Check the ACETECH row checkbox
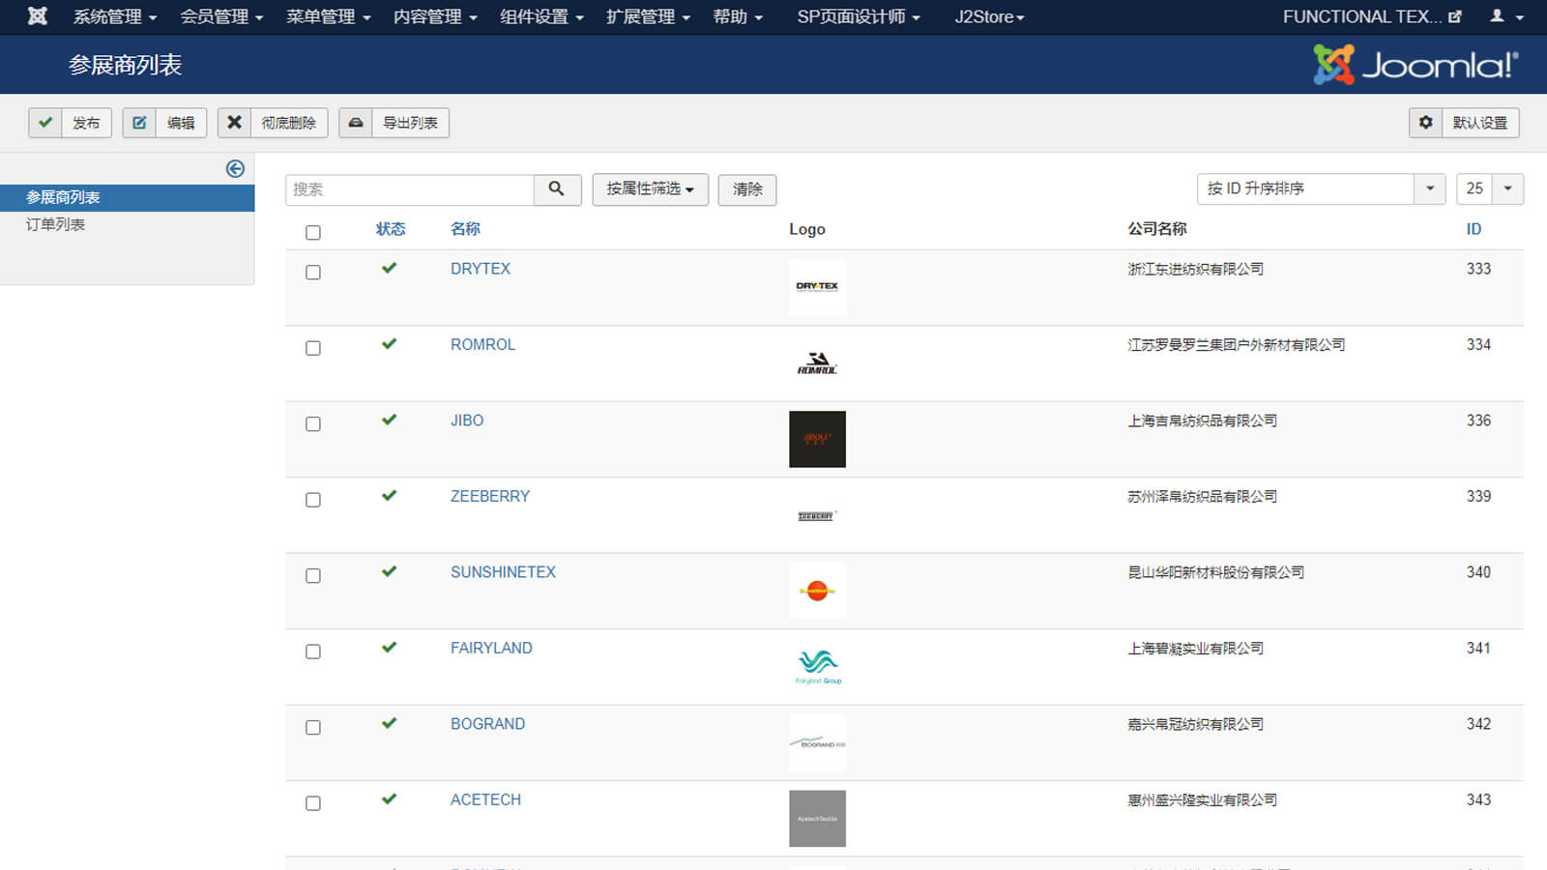 click(313, 803)
